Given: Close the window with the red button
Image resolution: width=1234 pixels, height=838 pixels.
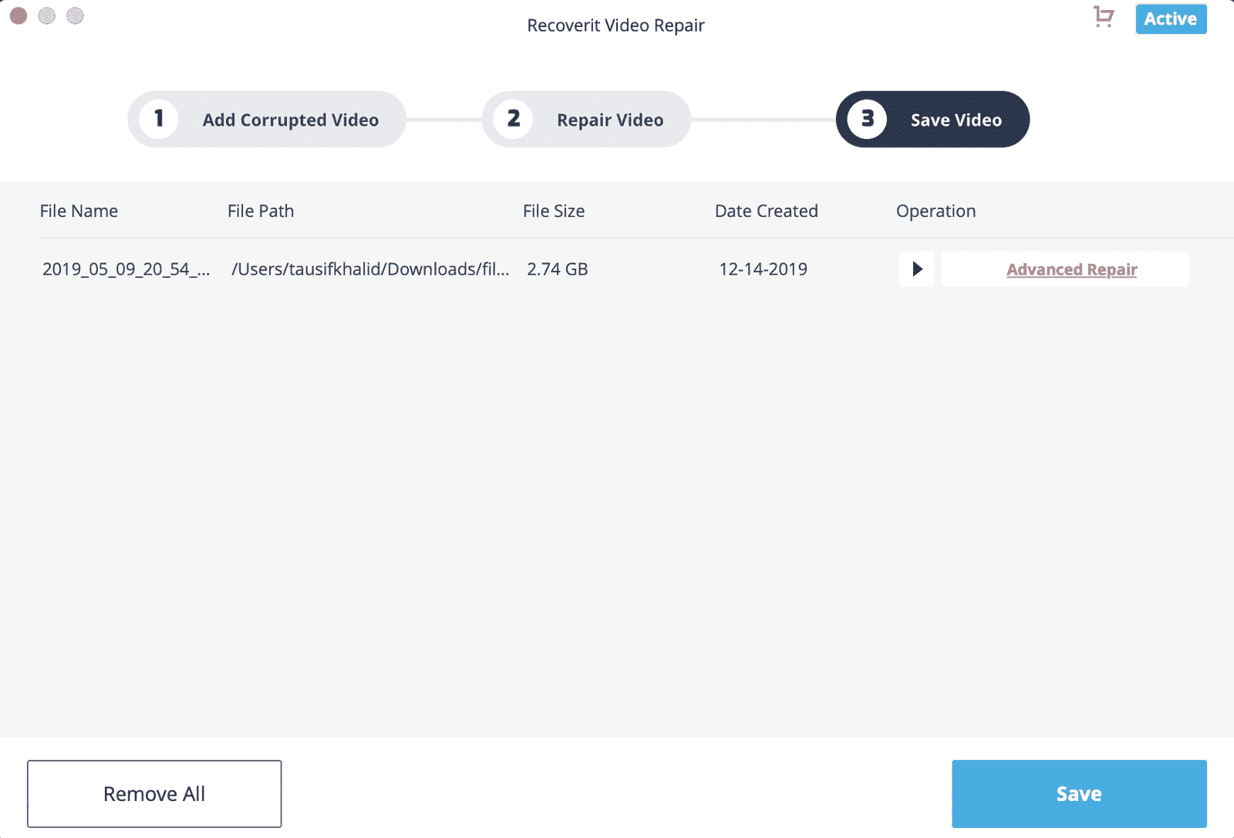Looking at the screenshot, I should click(x=19, y=16).
